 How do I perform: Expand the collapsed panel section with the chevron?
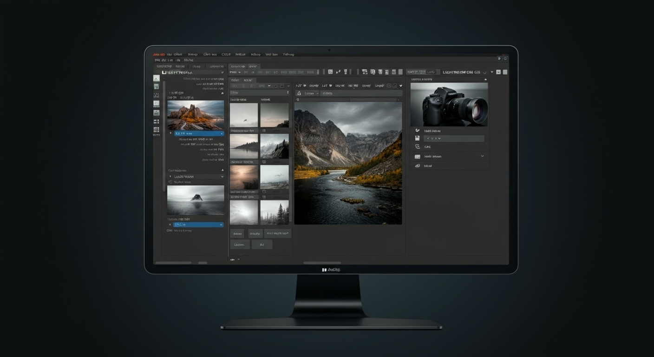point(482,156)
